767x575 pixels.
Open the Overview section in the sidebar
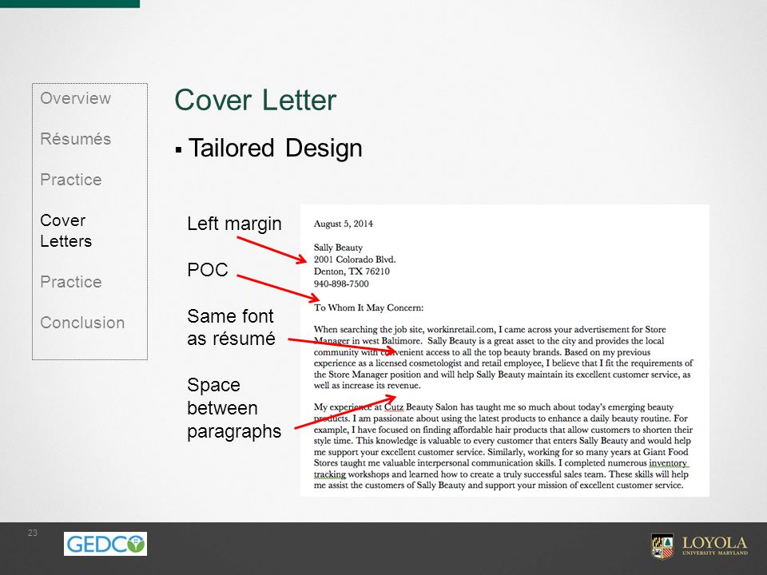75,97
